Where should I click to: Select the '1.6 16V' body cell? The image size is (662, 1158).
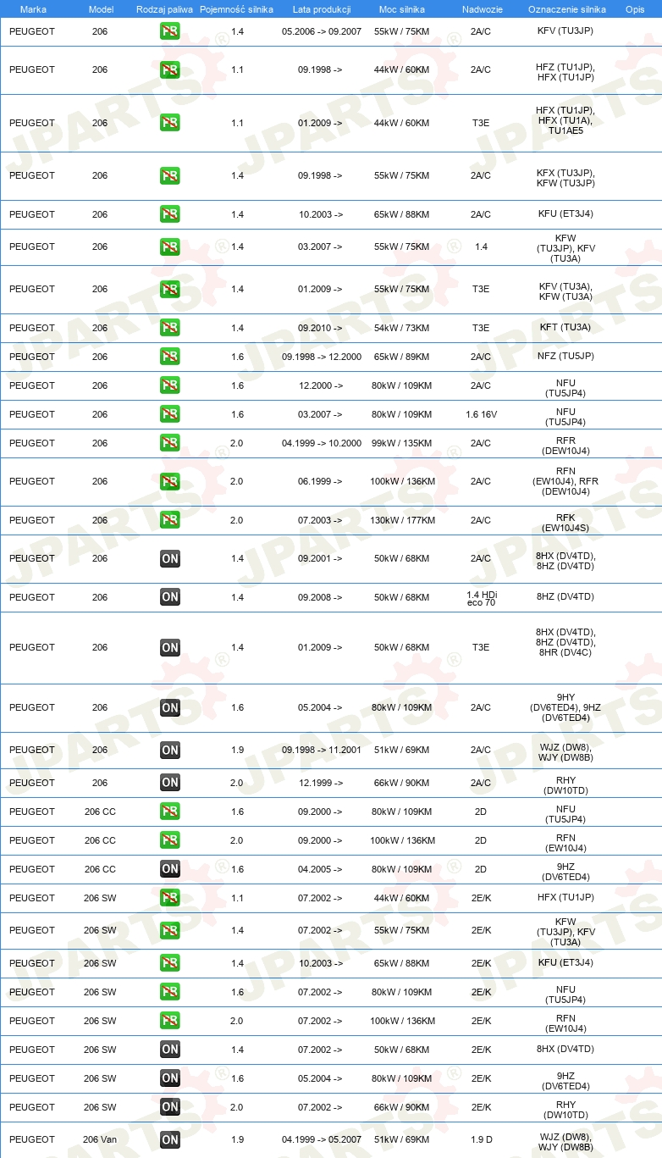pos(481,414)
